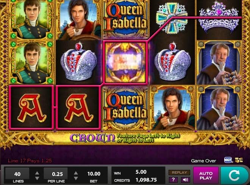Viewport: 250px width, 185px height.
Task: Click the IGT logo icon
Action: [x=228, y=160]
